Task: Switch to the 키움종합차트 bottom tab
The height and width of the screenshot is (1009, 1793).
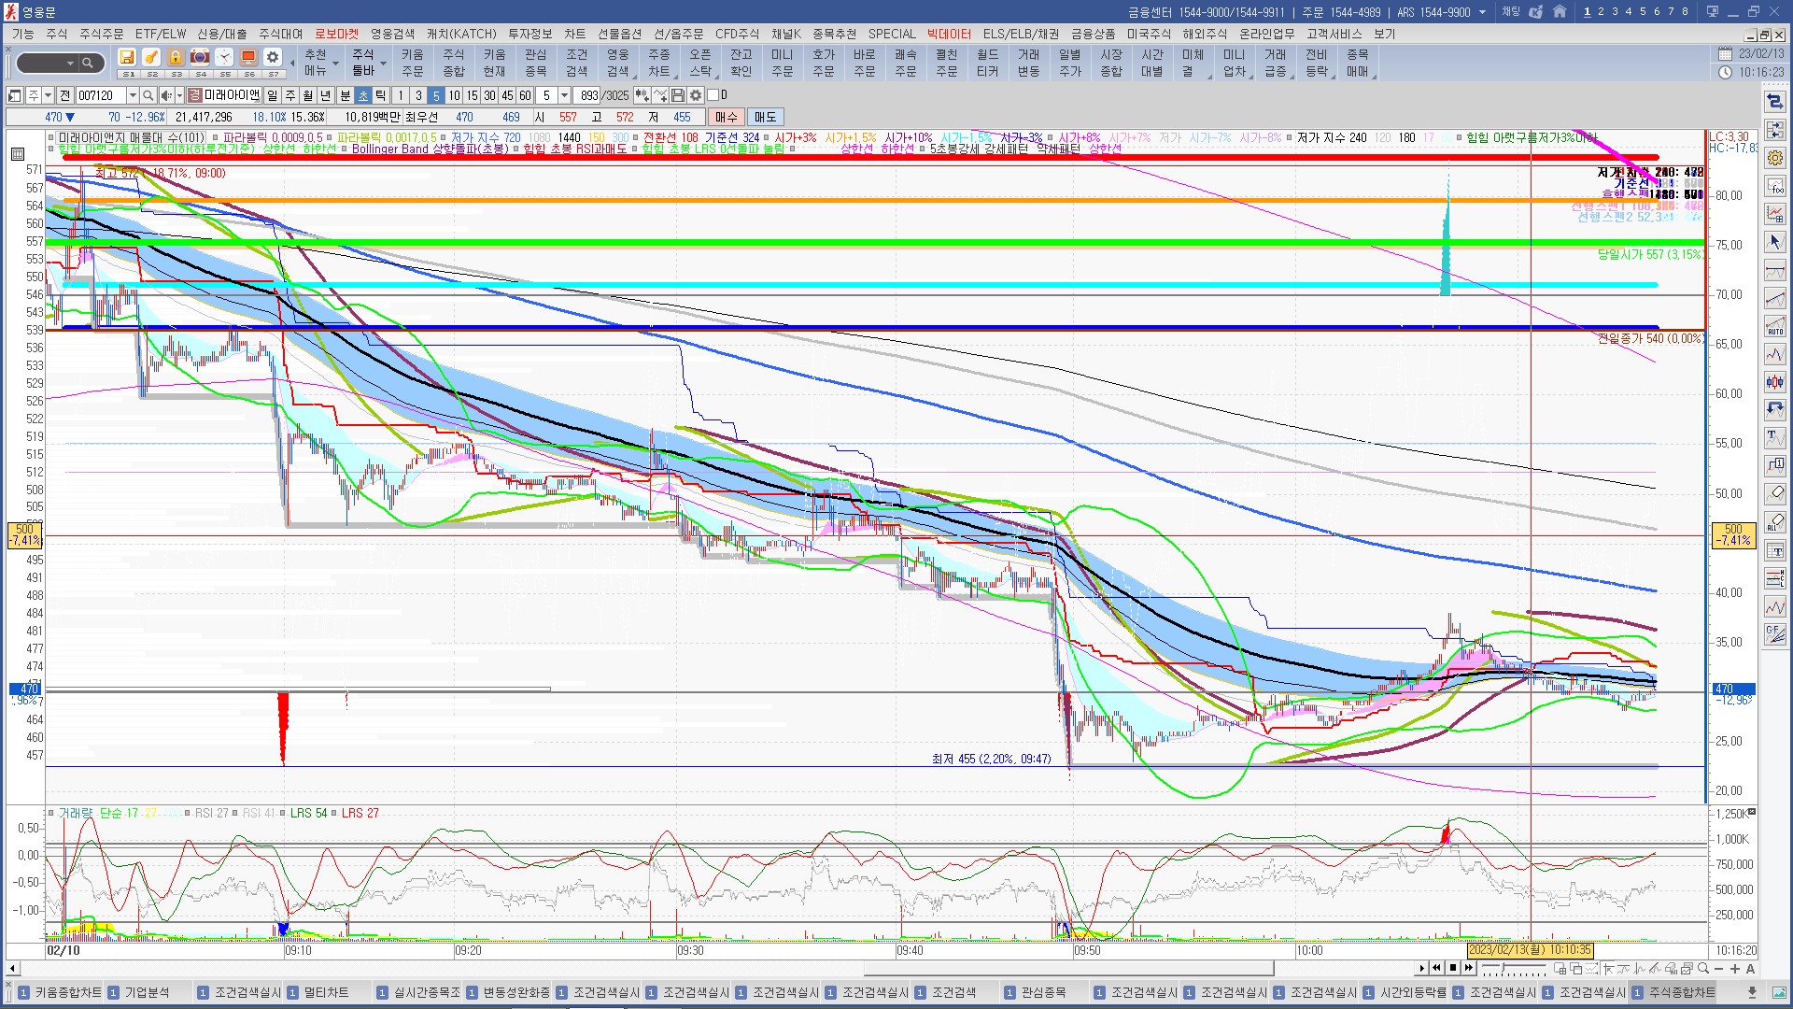Action: [67, 992]
